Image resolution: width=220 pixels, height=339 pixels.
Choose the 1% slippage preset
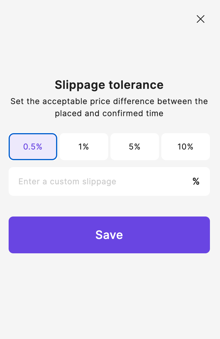[84, 147]
